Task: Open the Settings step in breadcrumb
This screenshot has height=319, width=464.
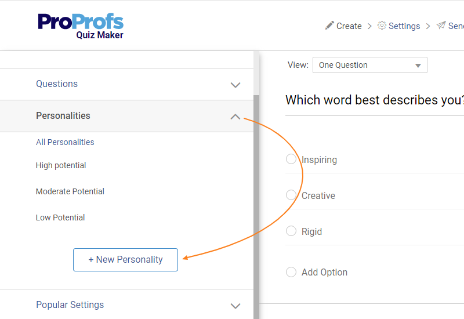Action: 404,26
